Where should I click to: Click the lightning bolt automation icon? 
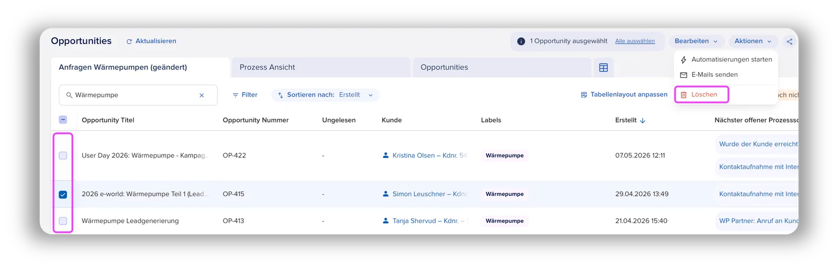click(683, 60)
